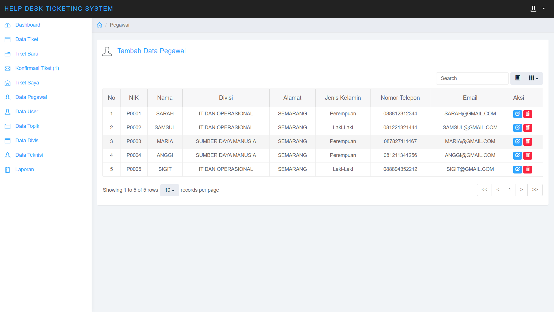
Task: Open the columns visibility dropdown
Action: tap(533, 78)
